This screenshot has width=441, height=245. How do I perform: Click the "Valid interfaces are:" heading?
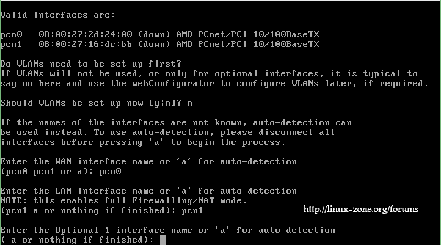tap(56, 14)
